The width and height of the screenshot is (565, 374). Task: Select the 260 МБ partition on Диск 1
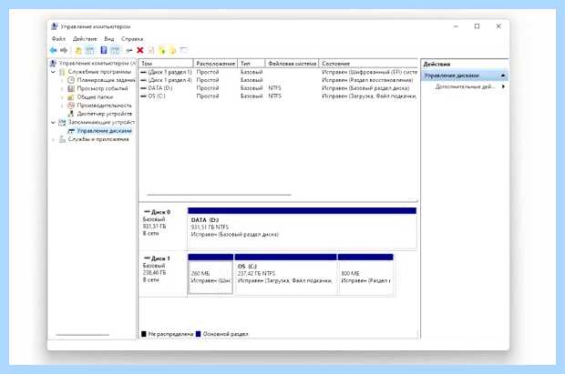click(x=211, y=274)
